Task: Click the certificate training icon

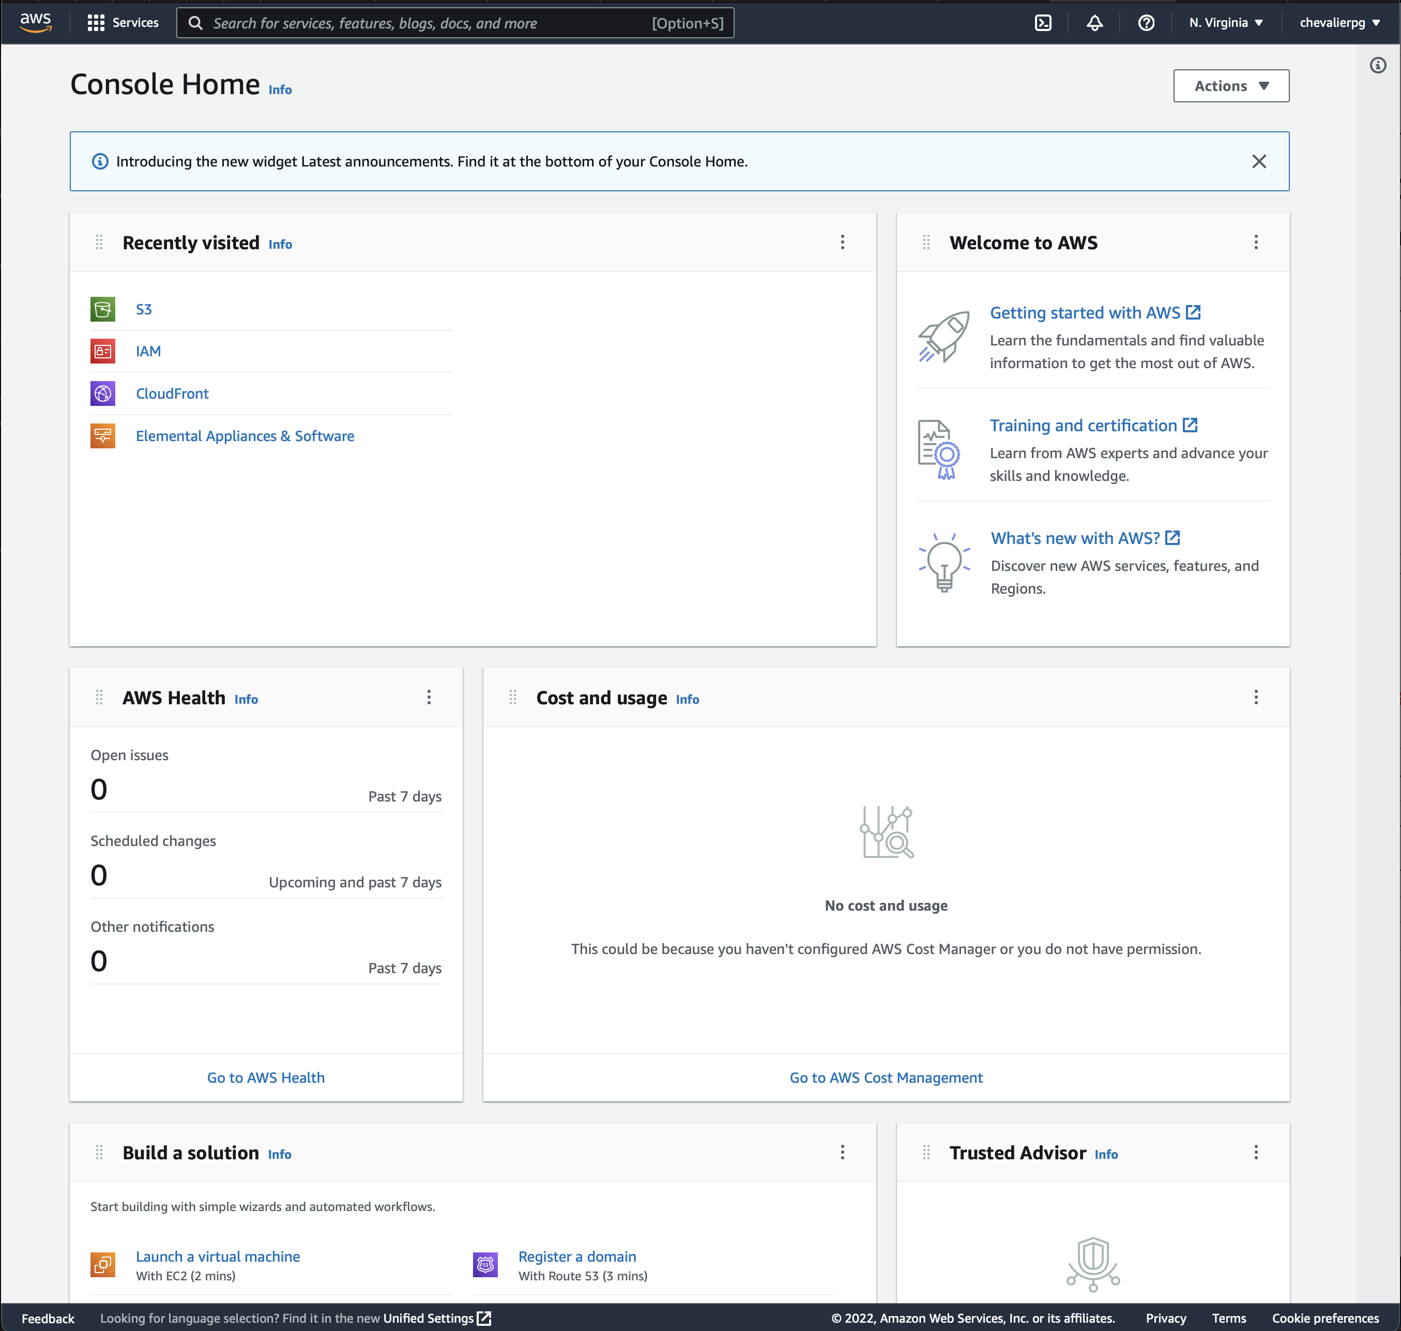Action: click(x=938, y=450)
